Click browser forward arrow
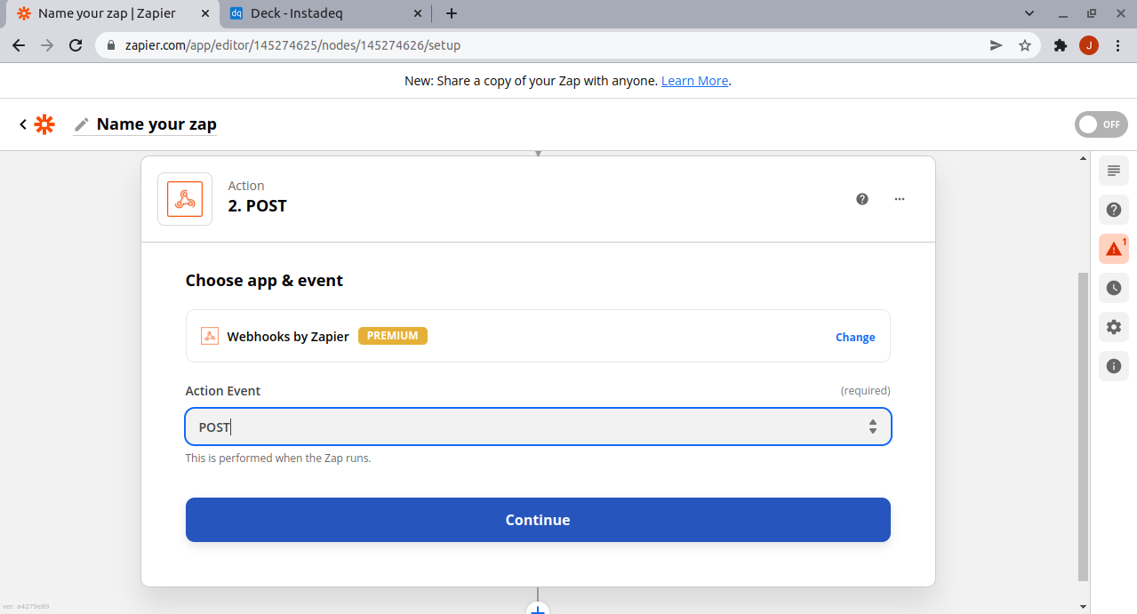This screenshot has width=1137, height=614. tap(47, 45)
